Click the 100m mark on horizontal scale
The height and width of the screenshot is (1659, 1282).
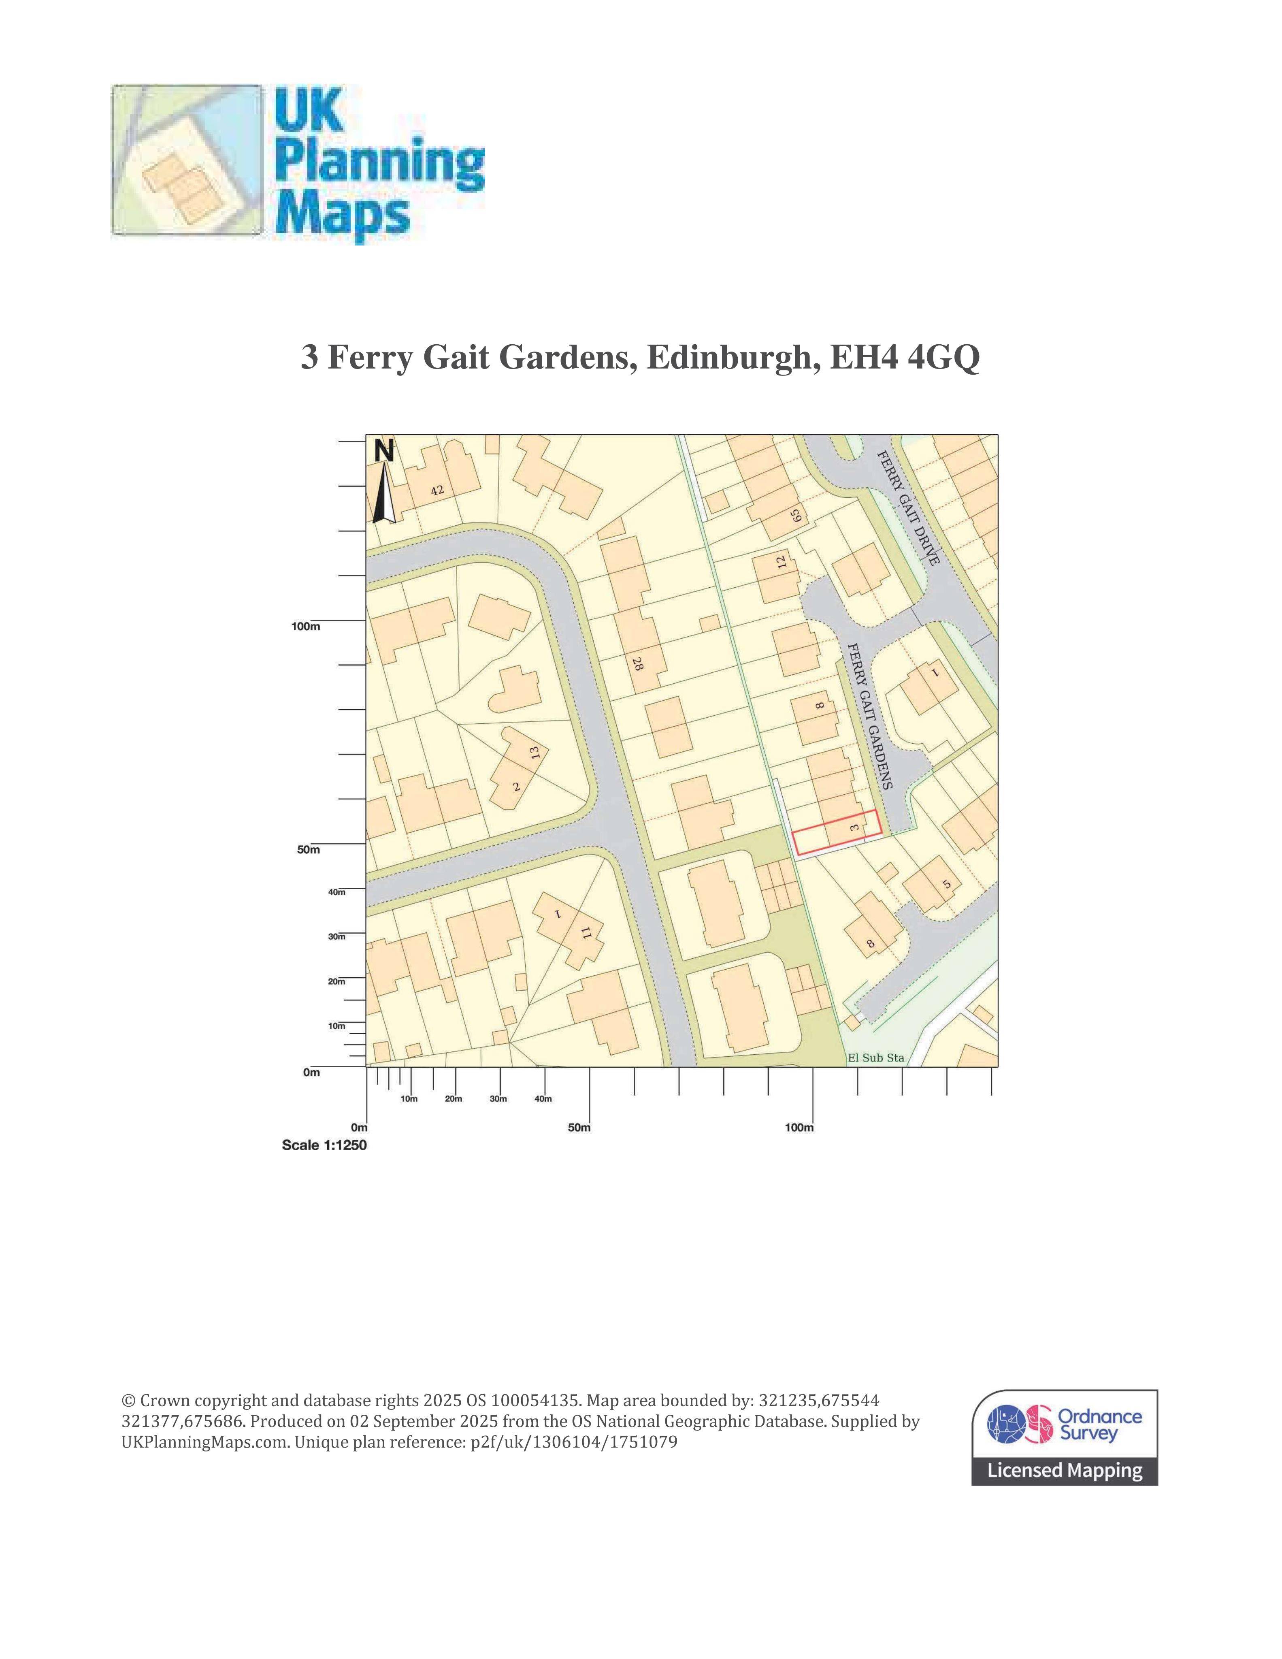pyautogui.click(x=799, y=1128)
